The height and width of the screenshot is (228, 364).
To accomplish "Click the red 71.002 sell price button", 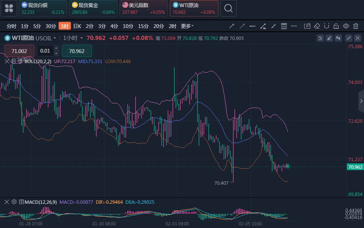I will (x=19, y=51).
